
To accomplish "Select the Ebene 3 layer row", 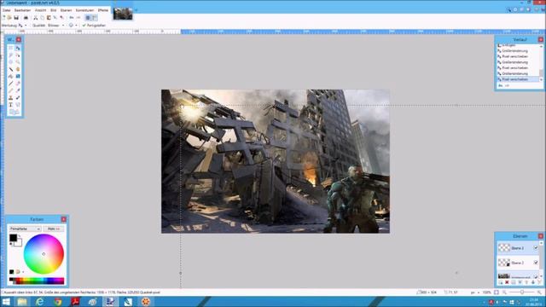I will tap(518, 248).
